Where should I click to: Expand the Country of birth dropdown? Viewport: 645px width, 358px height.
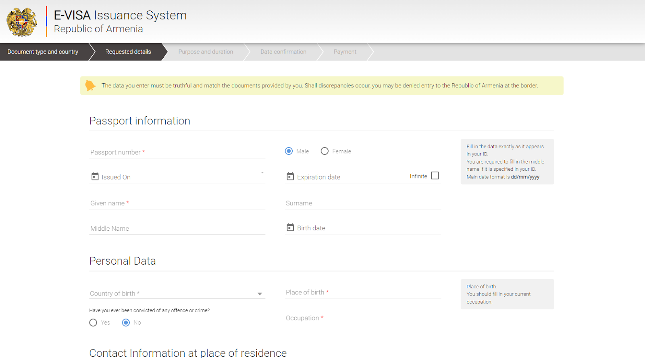coord(260,294)
